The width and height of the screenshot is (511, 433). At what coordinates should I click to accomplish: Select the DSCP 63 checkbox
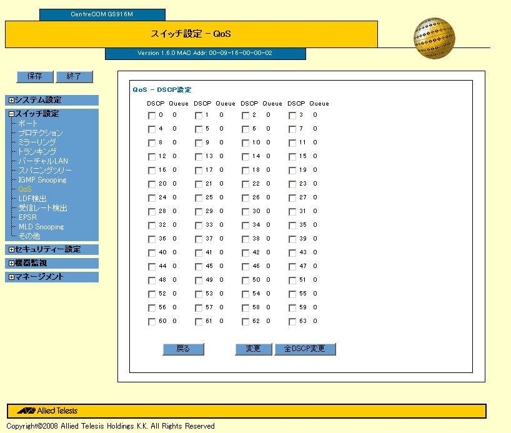point(292,322)
